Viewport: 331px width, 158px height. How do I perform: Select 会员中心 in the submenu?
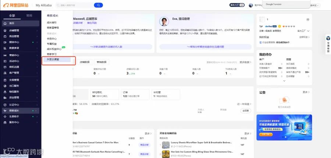(52, 39)
